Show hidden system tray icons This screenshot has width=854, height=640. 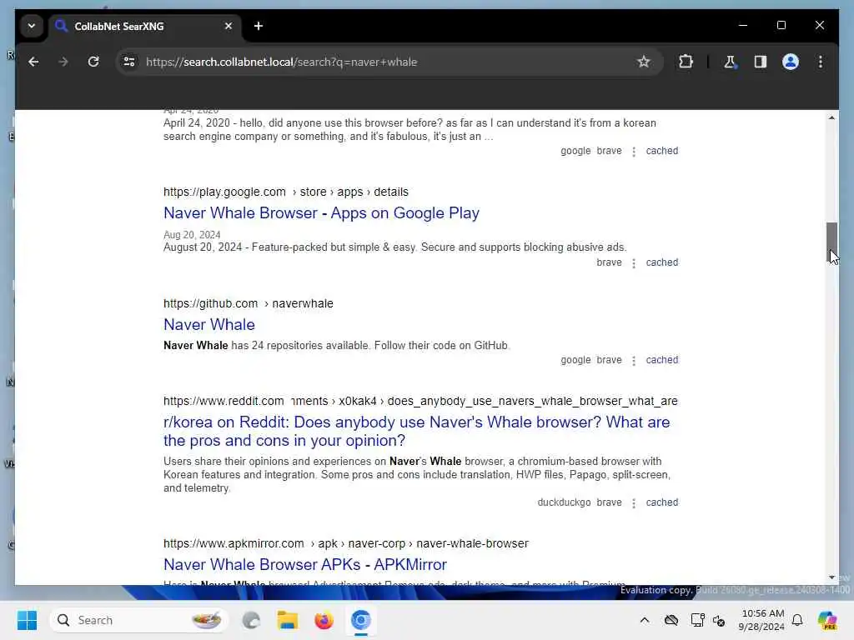[645, 620]
